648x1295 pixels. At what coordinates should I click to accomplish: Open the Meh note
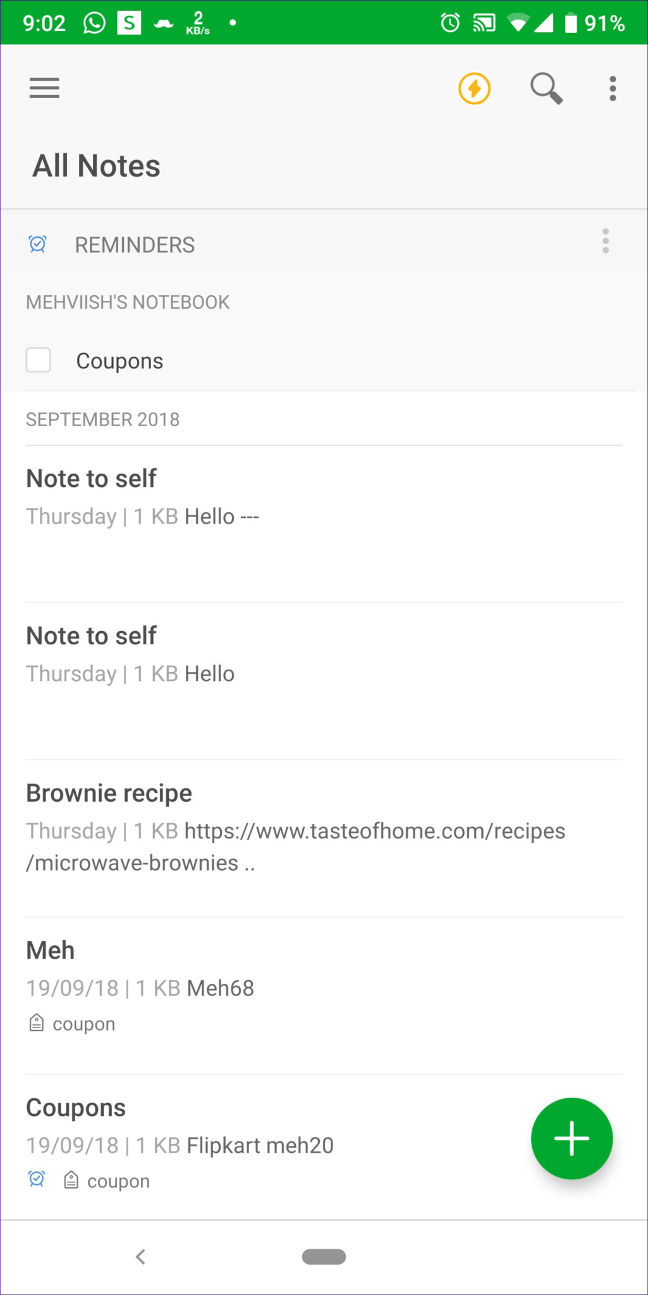[51, 951]
